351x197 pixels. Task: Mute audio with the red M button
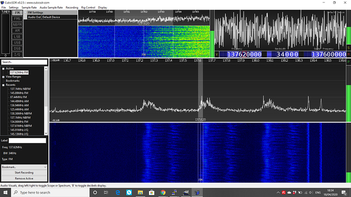coord(348,54)
